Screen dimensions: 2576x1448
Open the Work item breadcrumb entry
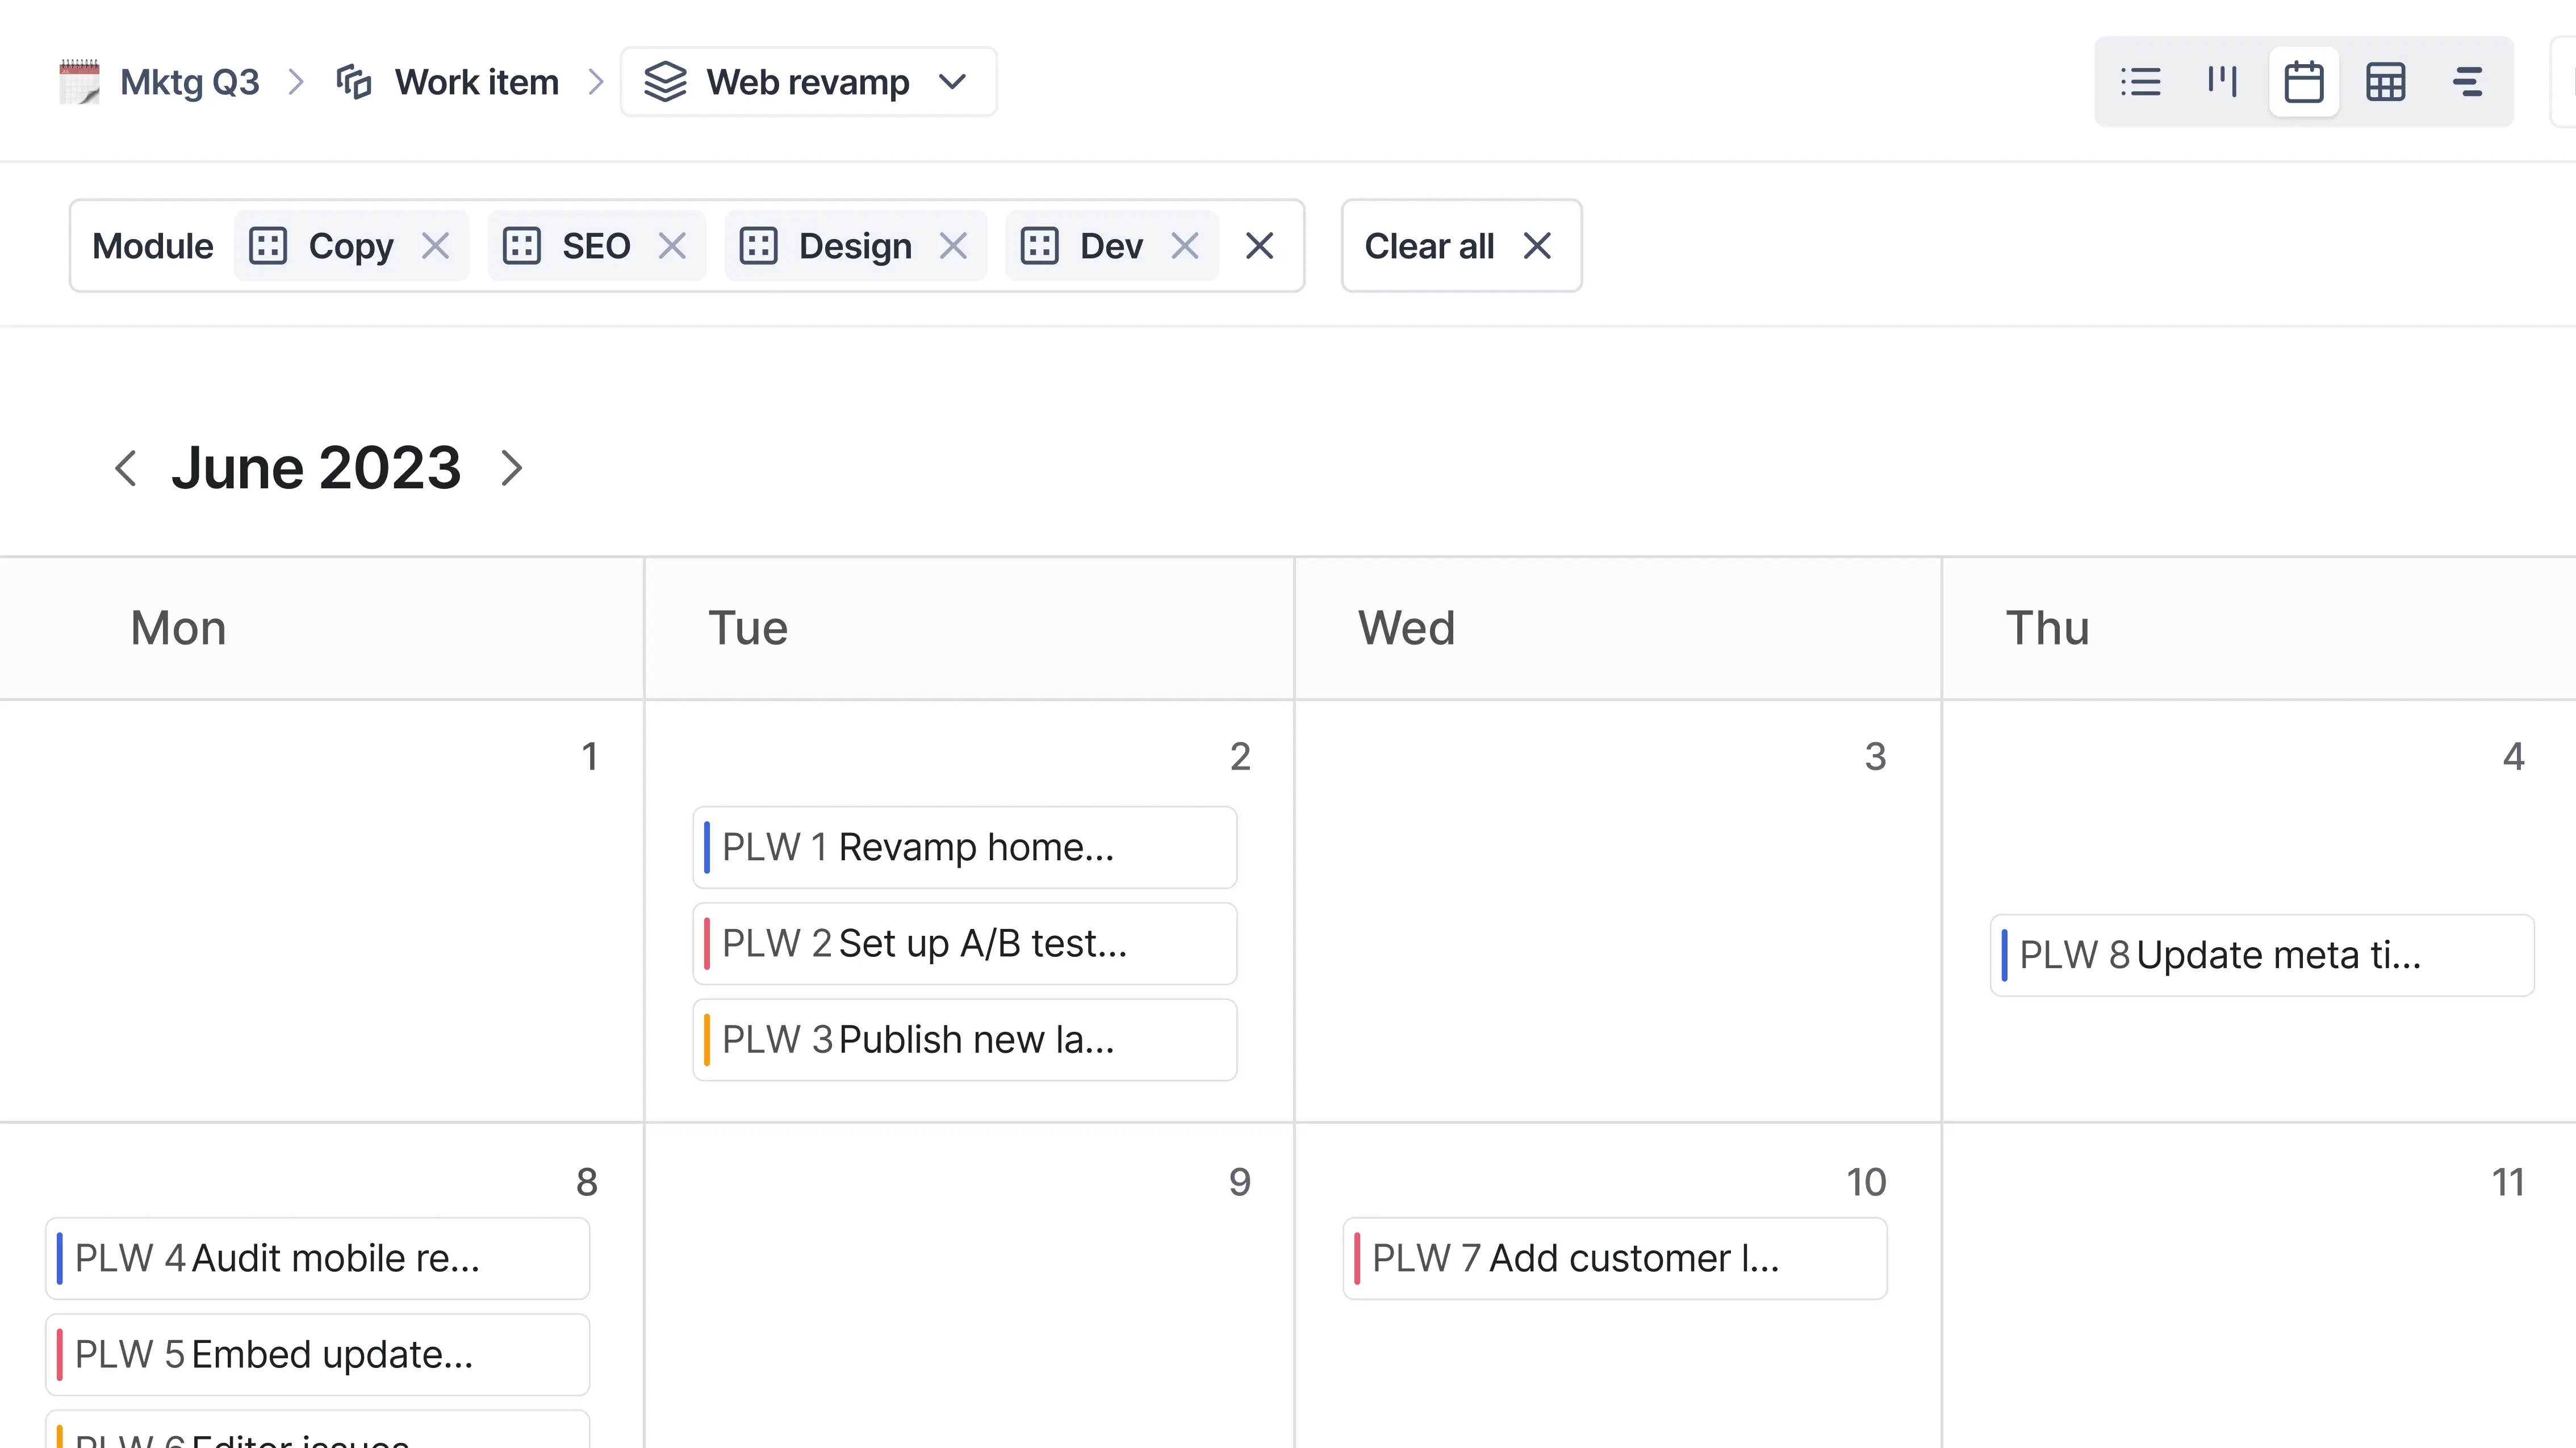click(x=476, y=82)
